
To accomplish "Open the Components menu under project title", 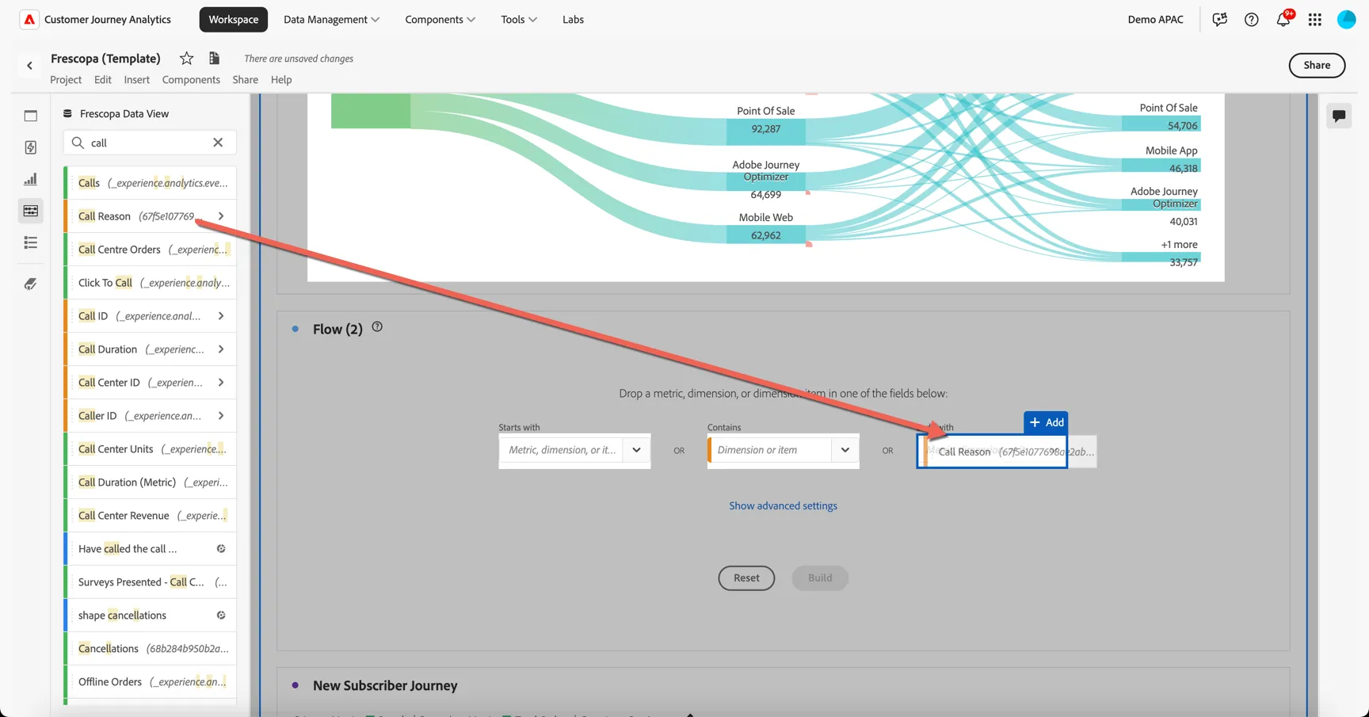I will (x=191, y=79).
